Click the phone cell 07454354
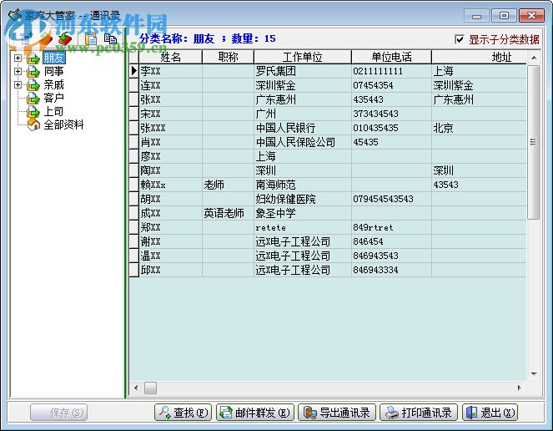 391,85
